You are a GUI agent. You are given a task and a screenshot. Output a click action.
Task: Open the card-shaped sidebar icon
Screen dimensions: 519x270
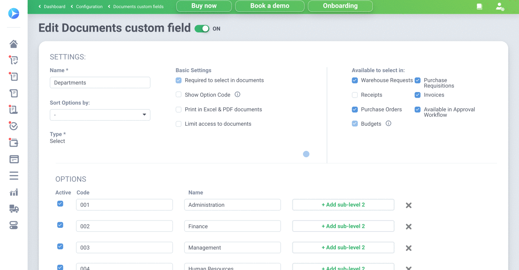(14, 159)
